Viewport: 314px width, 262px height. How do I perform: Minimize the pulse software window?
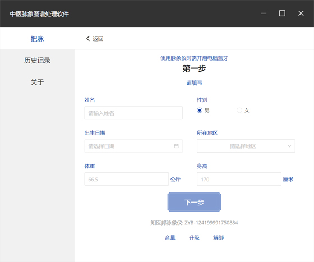tap(264, 13)
